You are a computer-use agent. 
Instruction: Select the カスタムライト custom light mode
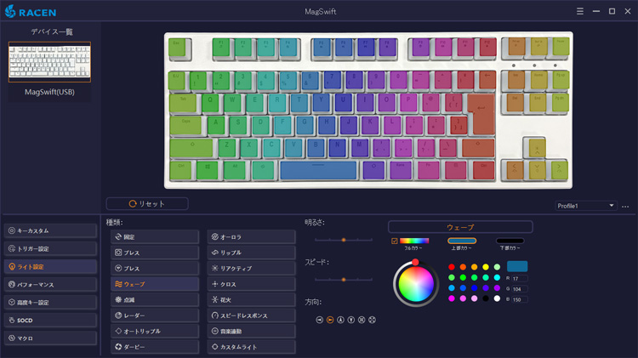tap(248, 347)
